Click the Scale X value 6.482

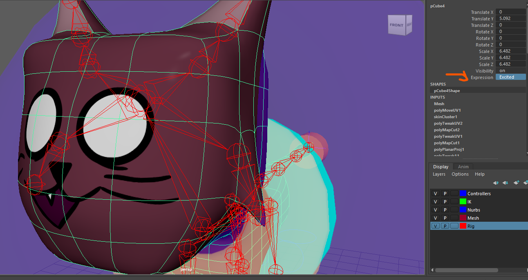511,51
